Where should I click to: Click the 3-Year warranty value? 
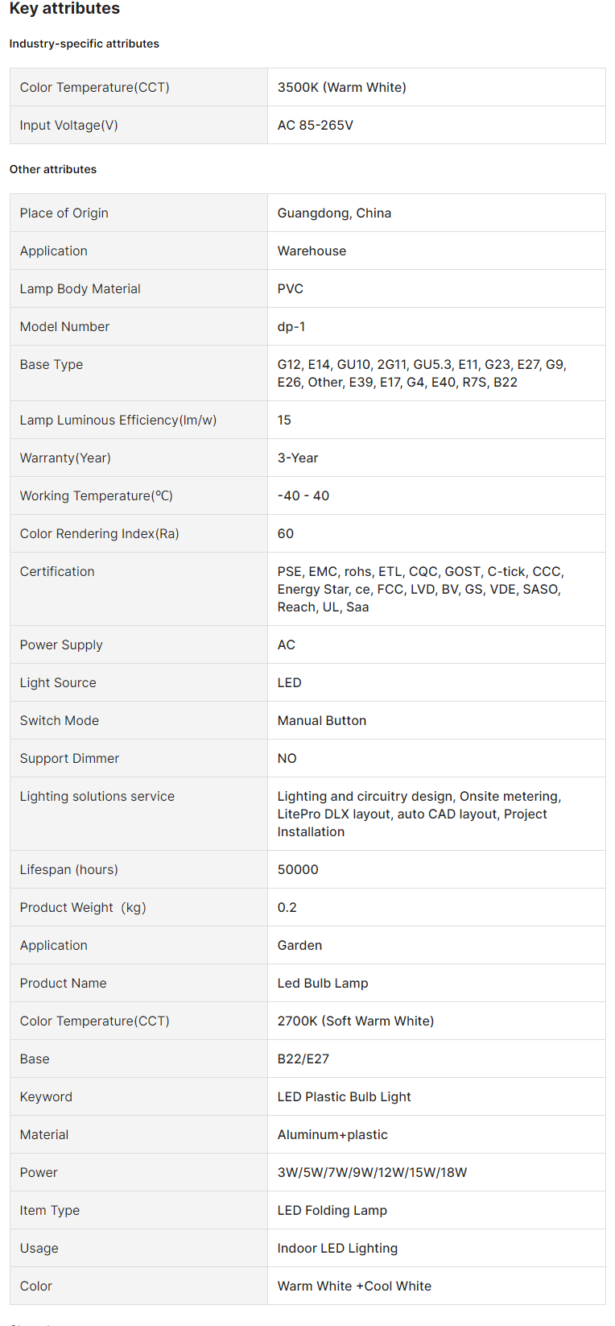click(298, 458)
